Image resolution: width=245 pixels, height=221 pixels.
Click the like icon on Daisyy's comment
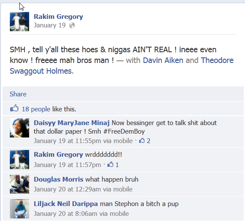(142, 140)
